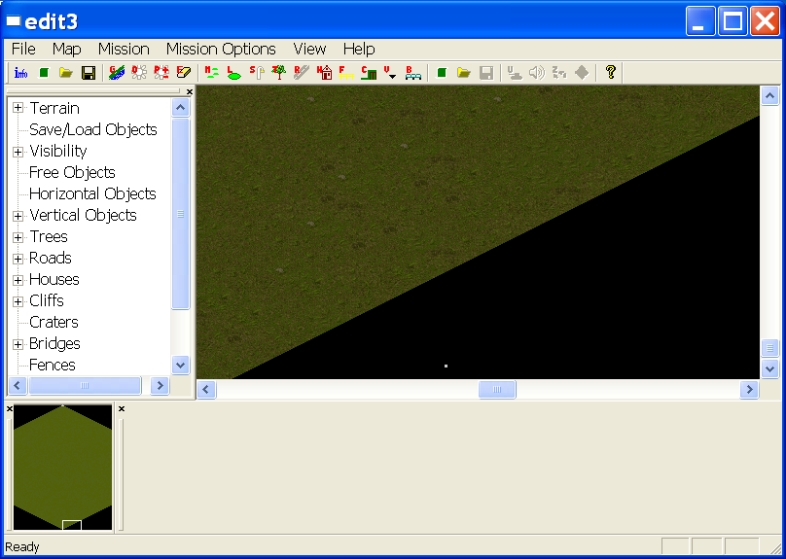The width and height of the screenshot is (786, 559).
Task: Click the map view horizontal scrollbar thumb
Action: pyautogui.click(x=497, y=390)
